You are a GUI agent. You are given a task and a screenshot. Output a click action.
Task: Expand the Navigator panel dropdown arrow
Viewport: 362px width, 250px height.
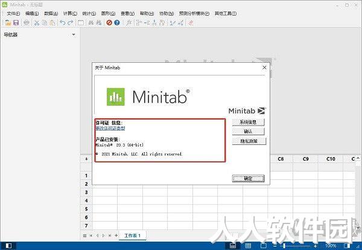point(74,34)
